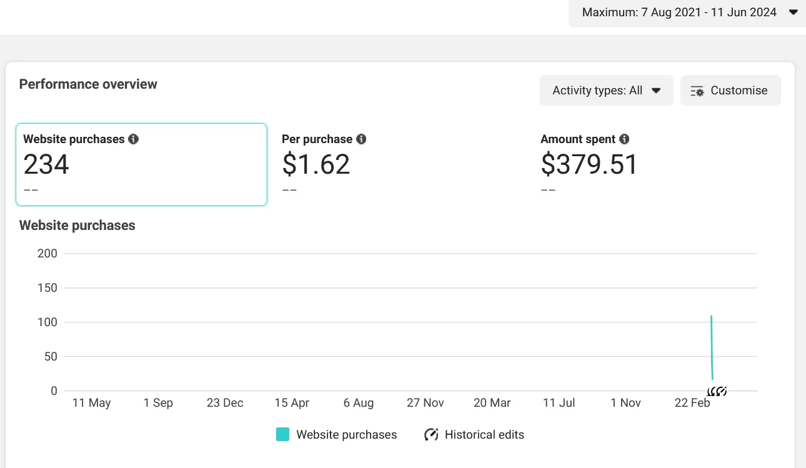Toggle the Historical edits legend label
Screen dimensions: 806x468
click(484, 435)
